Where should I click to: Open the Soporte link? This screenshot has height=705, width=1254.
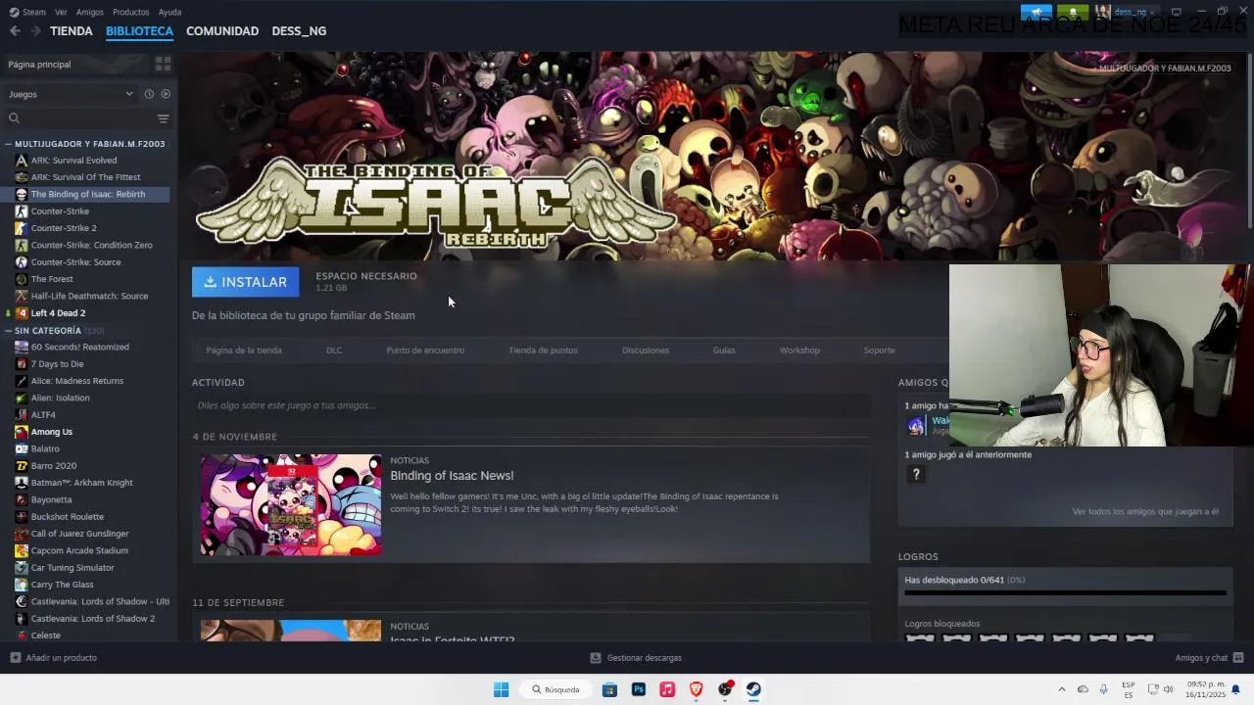[x=879, y=351]
